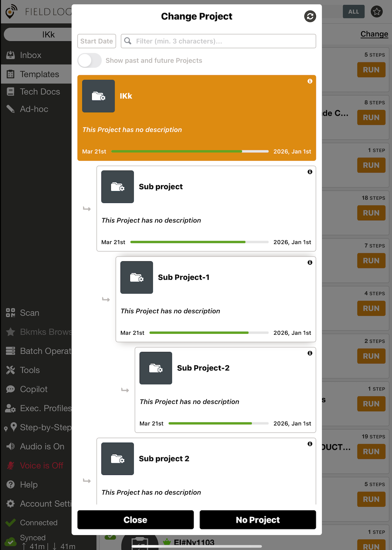Open info for Sub project card
392x550 pixels.
click(x=310, y=172)
